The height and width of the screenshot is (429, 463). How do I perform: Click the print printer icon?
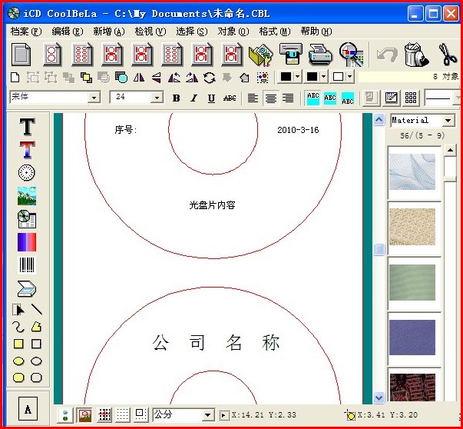point(320,55)
